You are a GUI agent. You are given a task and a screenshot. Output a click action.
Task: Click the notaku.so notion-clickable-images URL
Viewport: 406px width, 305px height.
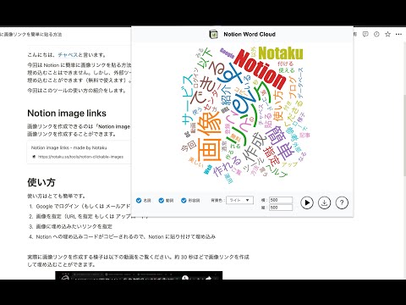80,157
